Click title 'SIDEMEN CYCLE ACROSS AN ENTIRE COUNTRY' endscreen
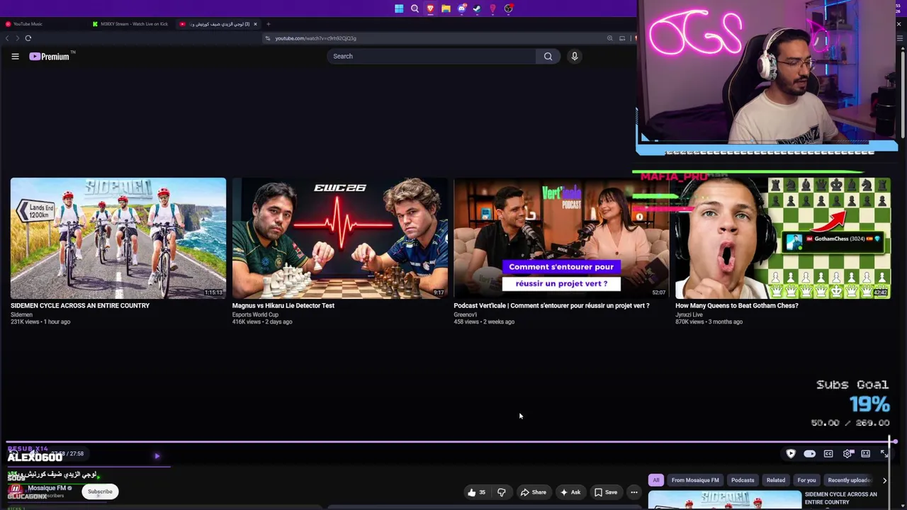Viewport: 907px width, 510px height. [x=80, y=306]
